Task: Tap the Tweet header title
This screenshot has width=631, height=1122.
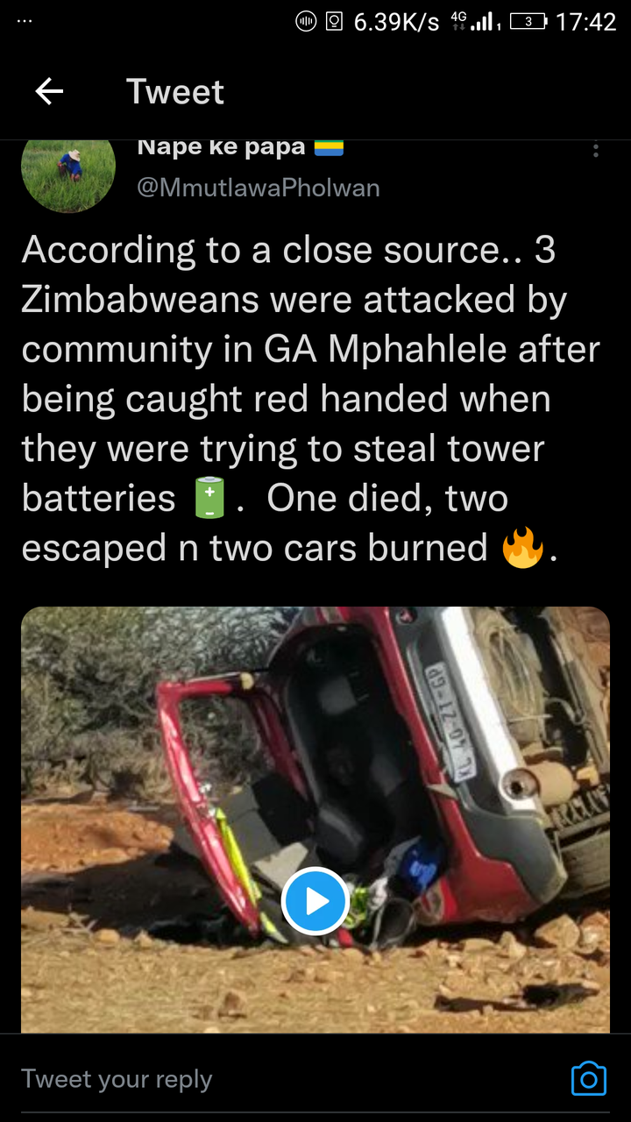Action: (175, 92)
